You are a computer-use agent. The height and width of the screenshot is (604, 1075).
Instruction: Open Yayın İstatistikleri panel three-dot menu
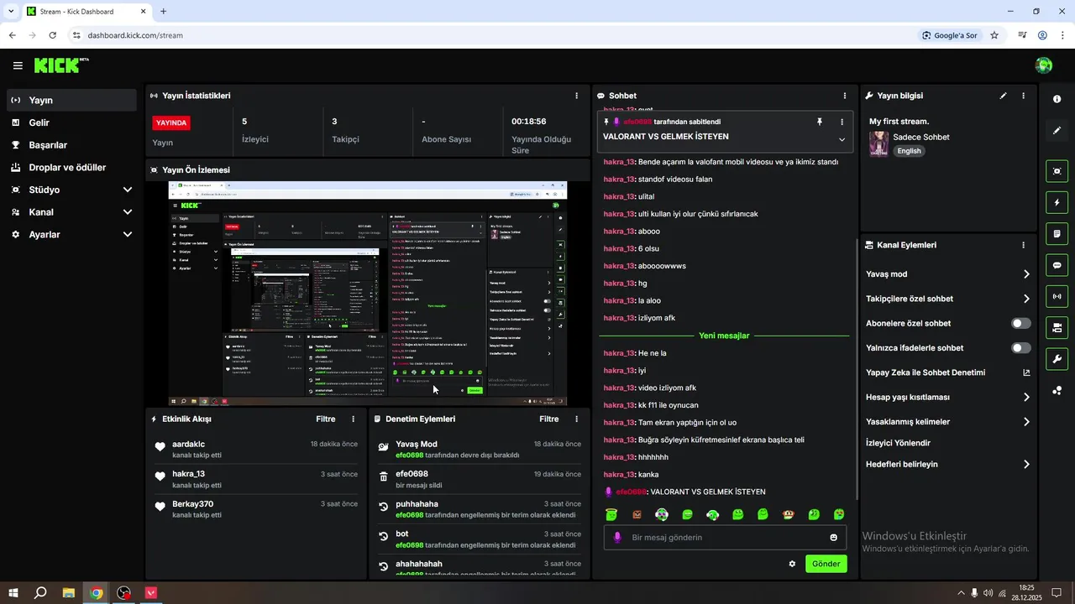click(576, 96)
